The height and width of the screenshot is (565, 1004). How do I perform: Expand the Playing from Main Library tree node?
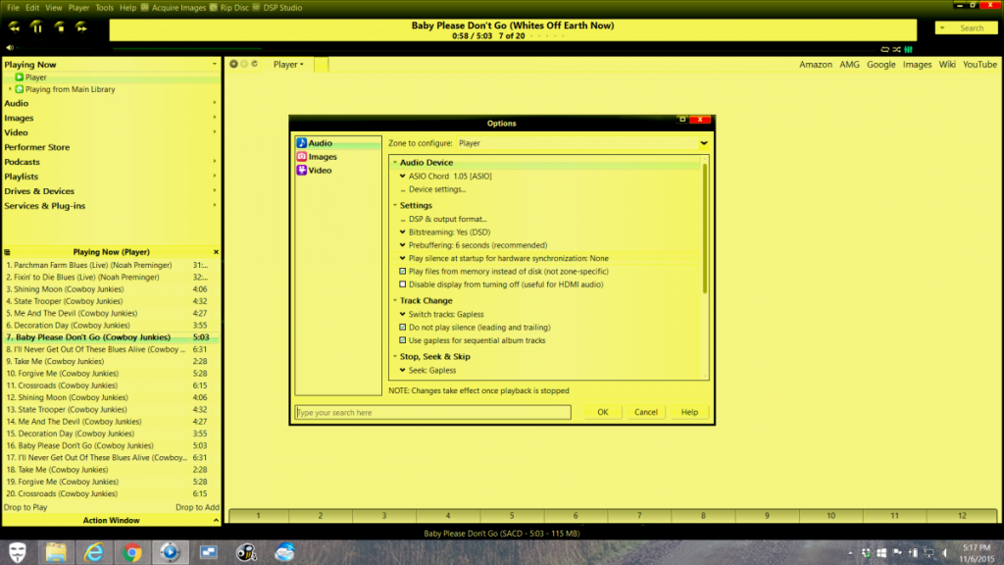tap(10, 89)
